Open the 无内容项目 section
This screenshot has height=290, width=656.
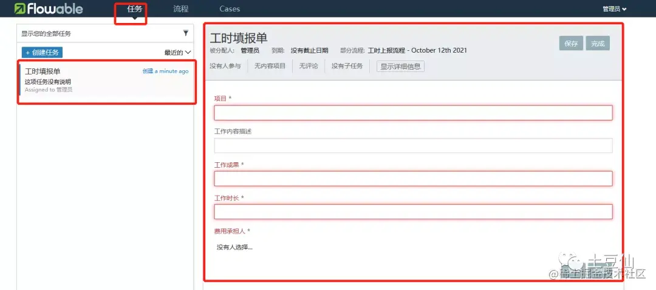[x=270, y=66]
